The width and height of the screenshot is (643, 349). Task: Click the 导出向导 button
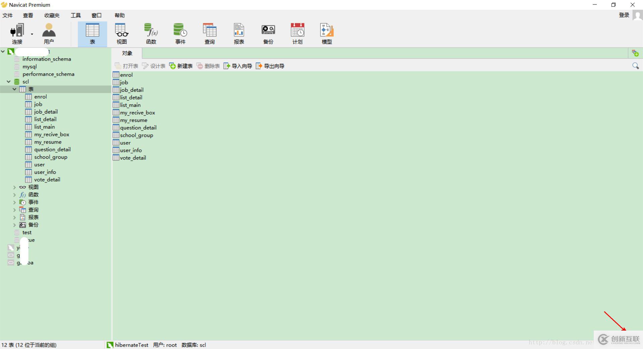pos(270,66)
